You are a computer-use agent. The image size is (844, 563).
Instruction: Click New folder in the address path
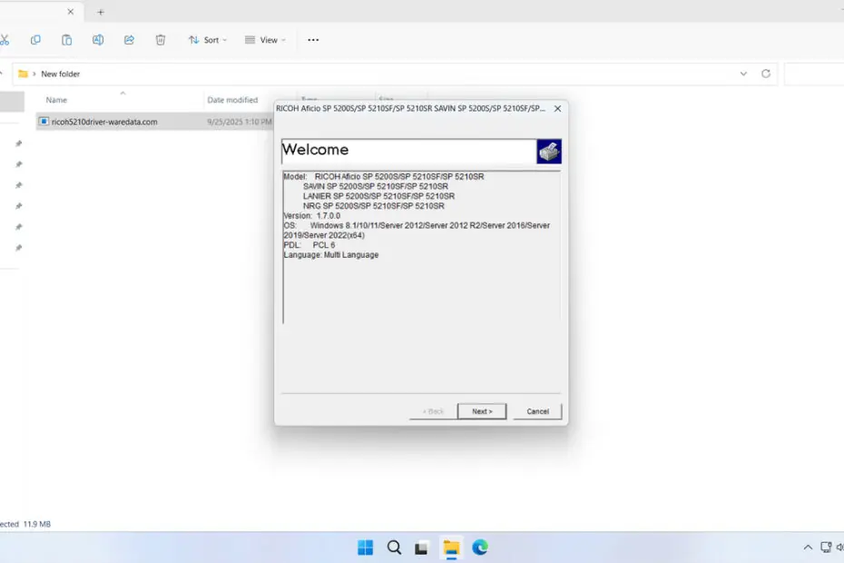(x=60, y=74)
